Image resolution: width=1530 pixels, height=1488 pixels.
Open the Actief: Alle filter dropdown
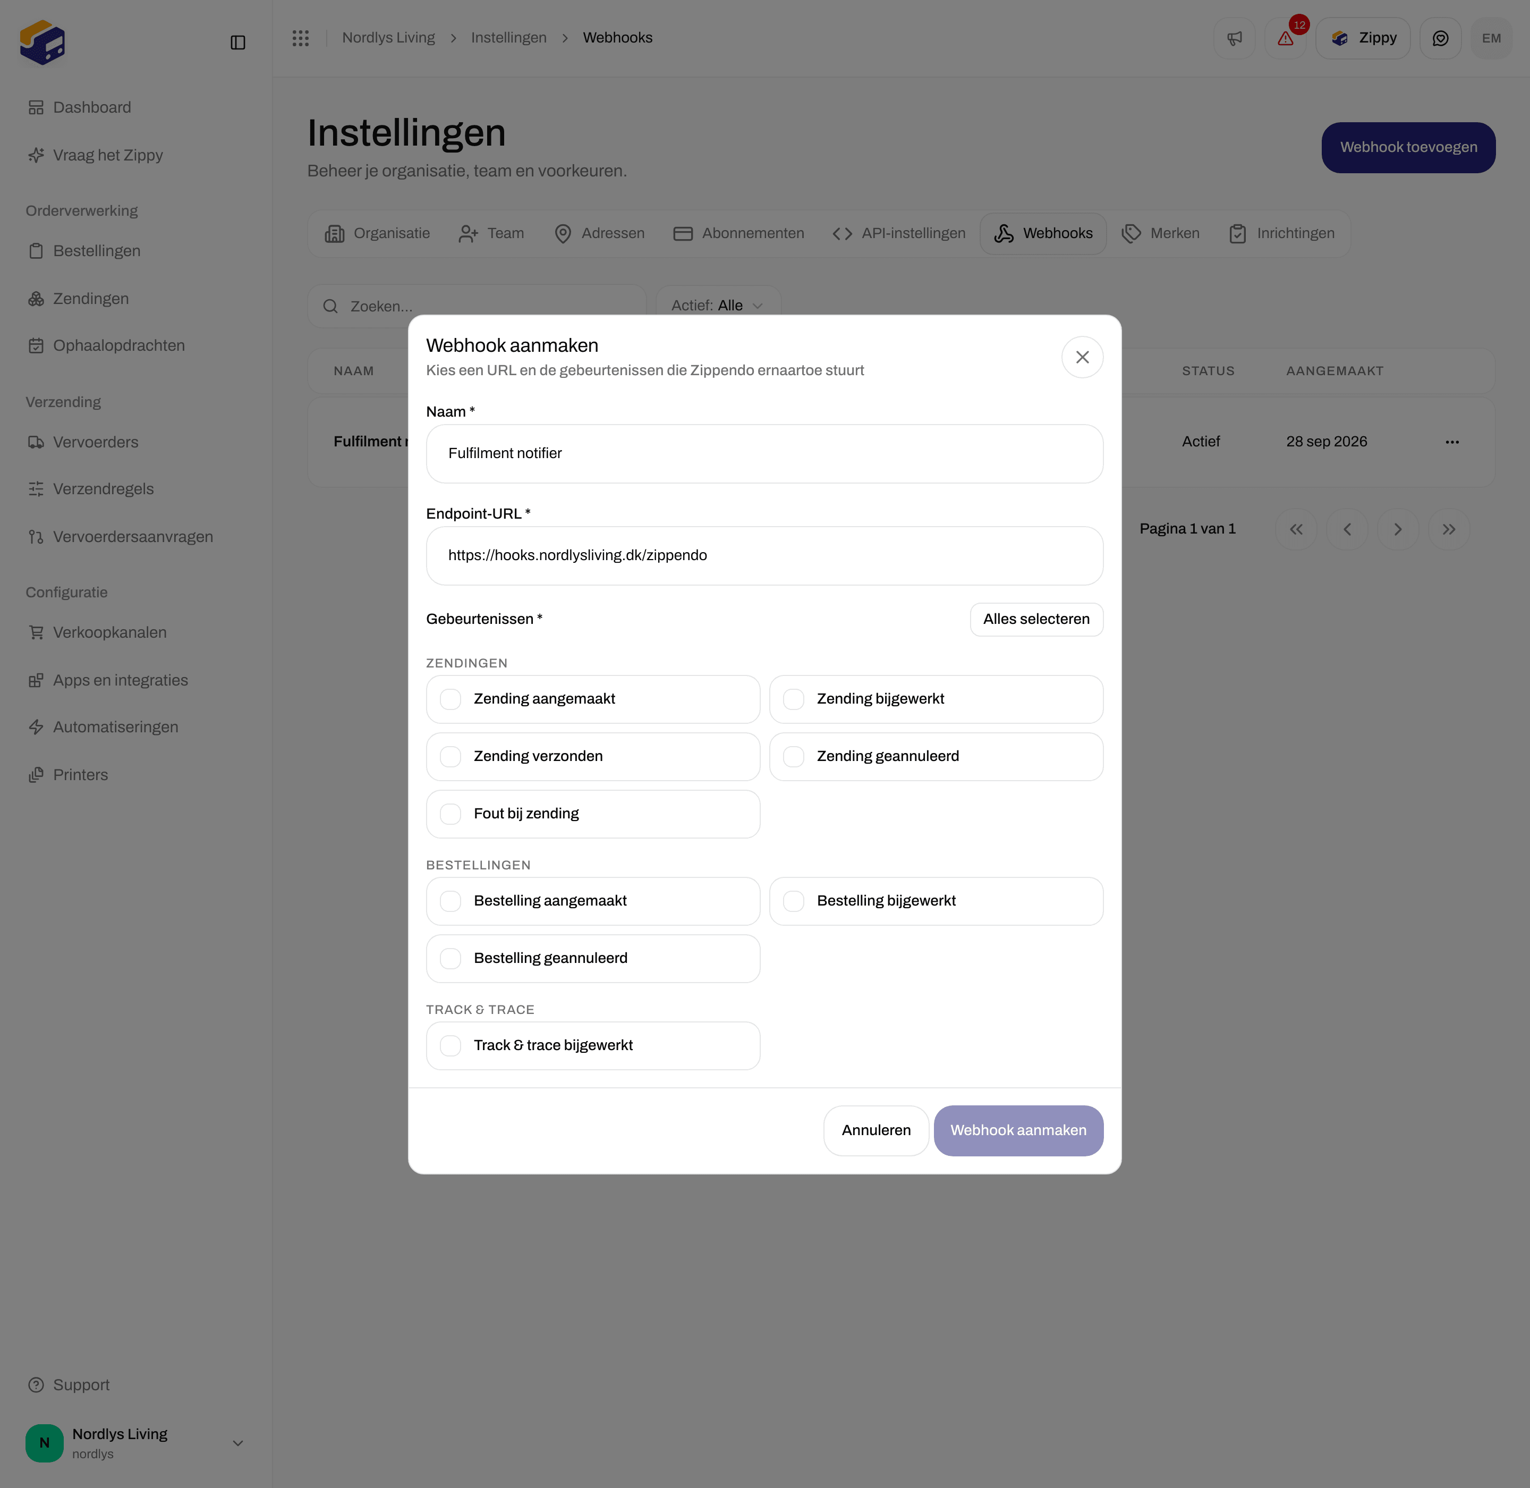(718, 306)
